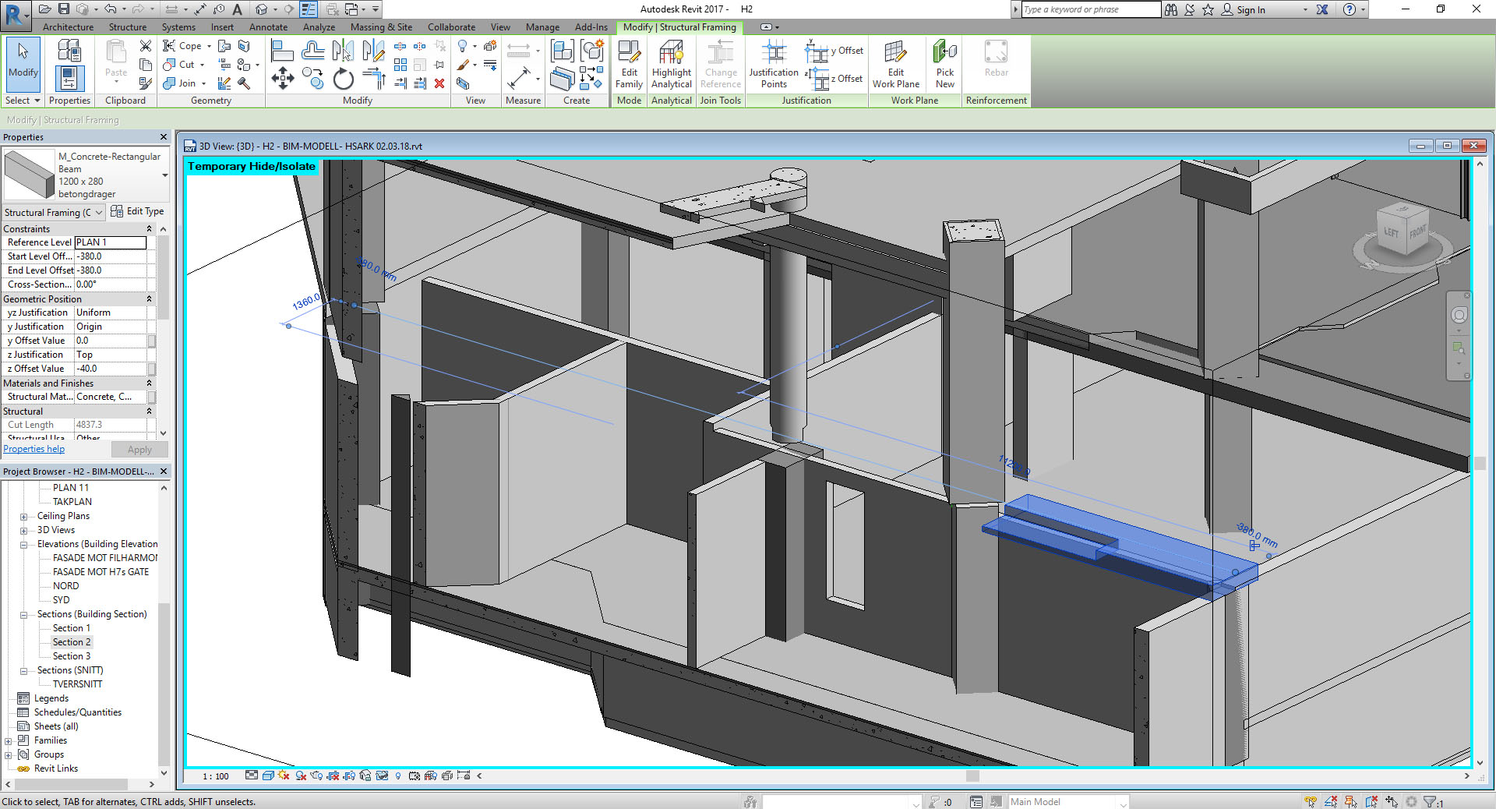Screen dimensions: 1496x809
Task: Toggle Shadows in view control bar
Action: point(301,776)
